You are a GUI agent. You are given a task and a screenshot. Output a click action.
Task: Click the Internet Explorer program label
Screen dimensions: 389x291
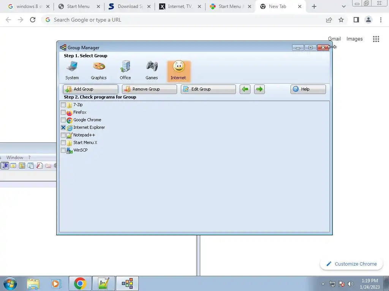[89, 127]
